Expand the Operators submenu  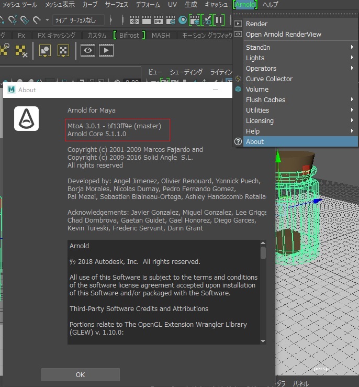(x=300, y=69)
